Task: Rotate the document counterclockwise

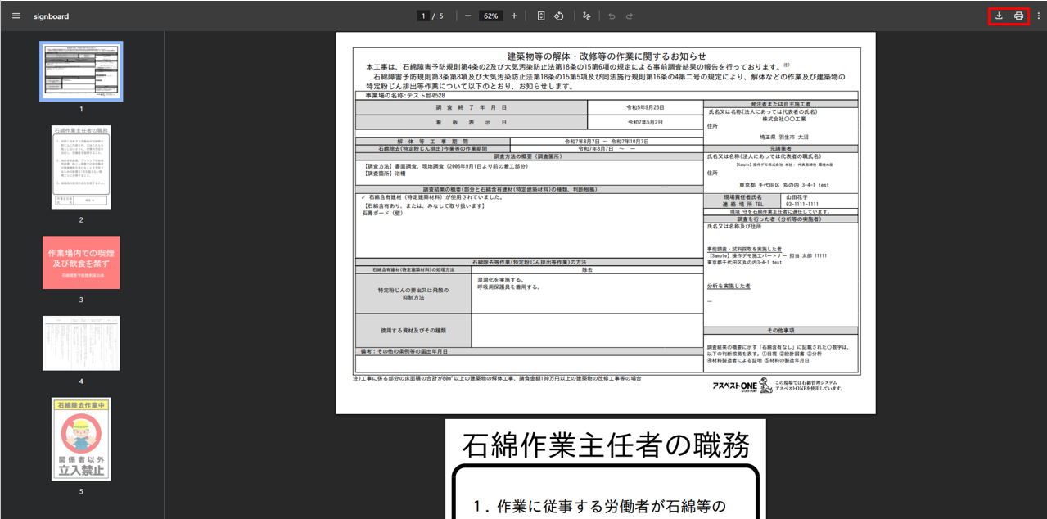Action: click(559, 16)
